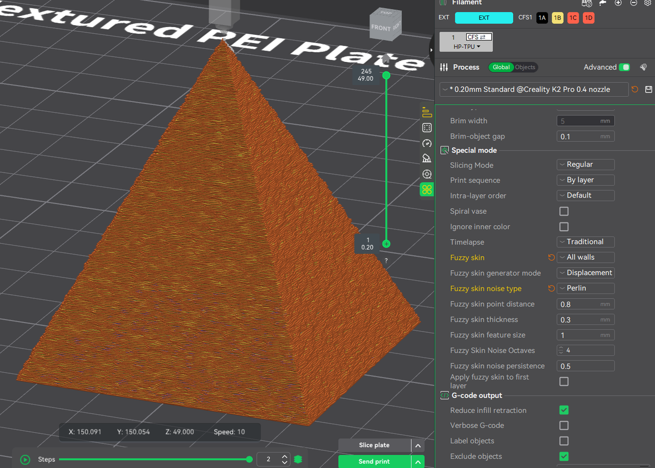This screenshot has width=655, height=468.
Task: Enable the Spiral vase checkbox
Action: click(563, 211)
